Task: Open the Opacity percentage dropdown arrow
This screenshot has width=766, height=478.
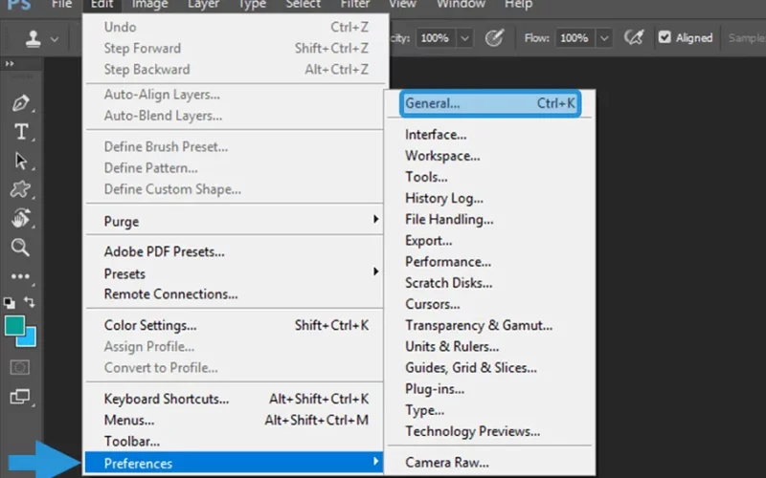Action: pos(464,38)
